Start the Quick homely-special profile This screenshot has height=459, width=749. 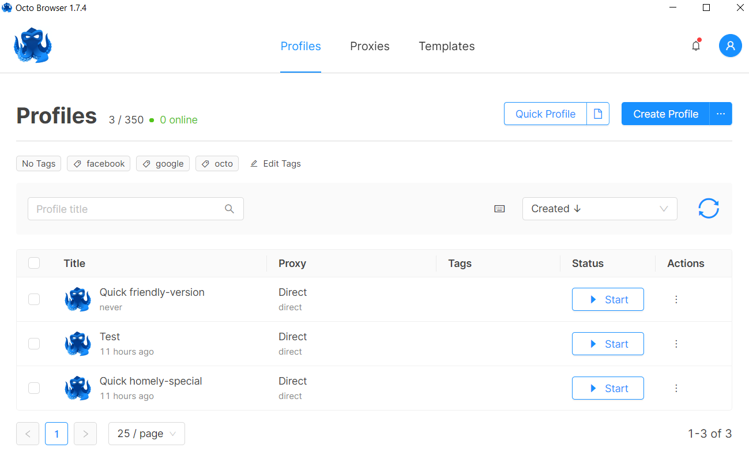608,388
